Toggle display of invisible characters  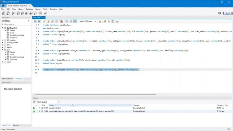point(113,21)
